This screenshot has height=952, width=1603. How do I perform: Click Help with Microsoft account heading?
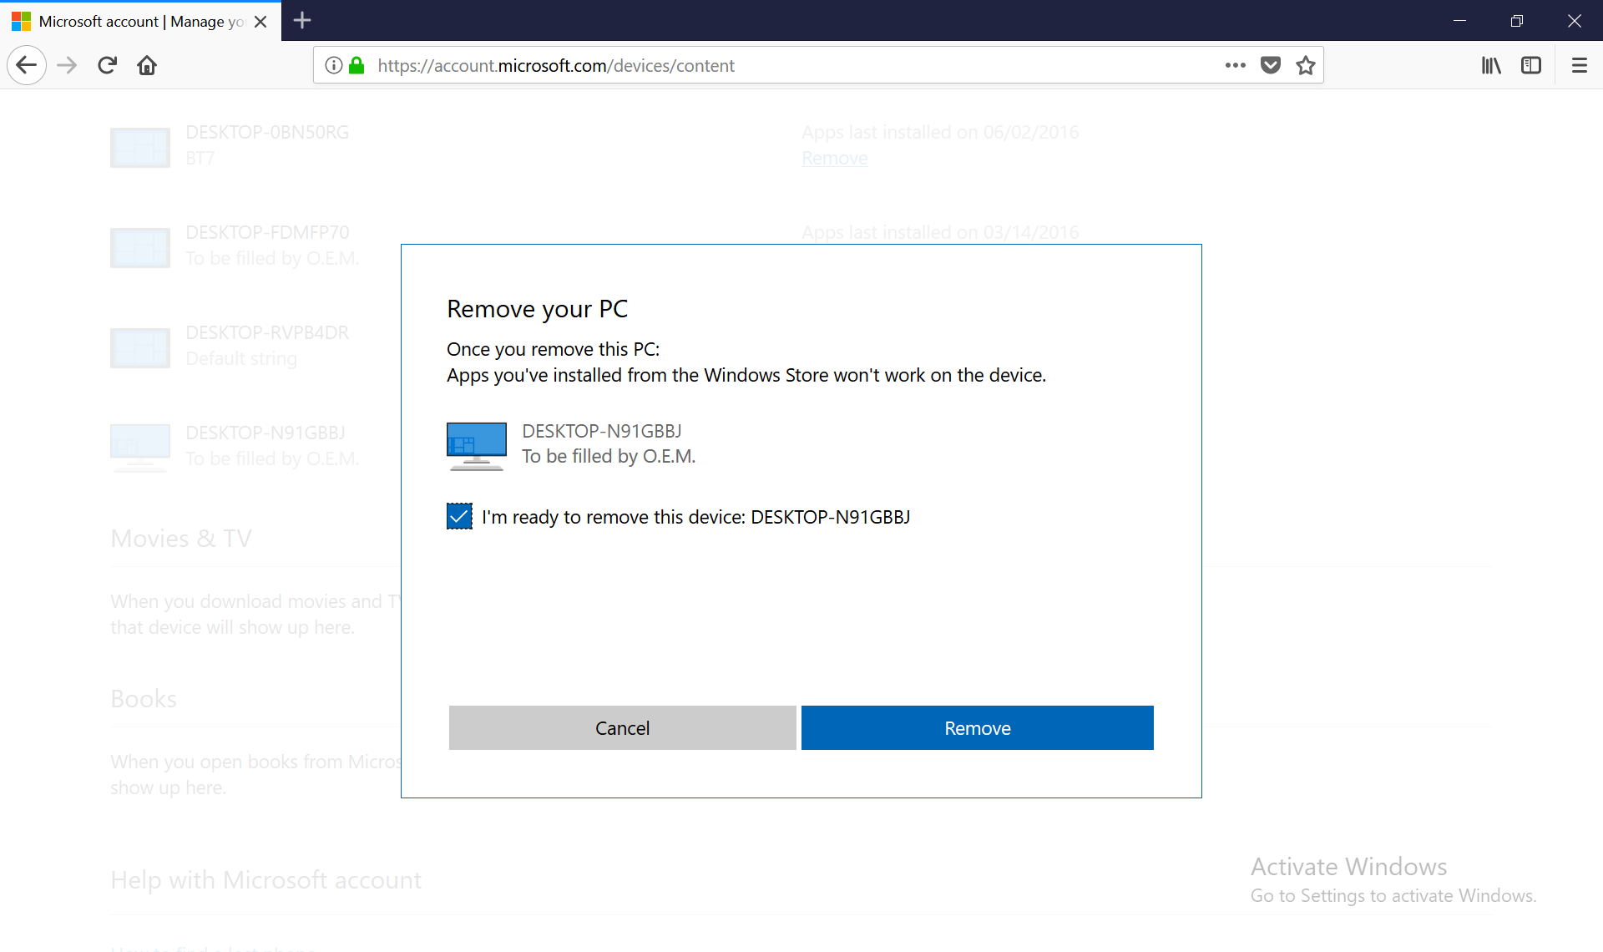(265, 879)
